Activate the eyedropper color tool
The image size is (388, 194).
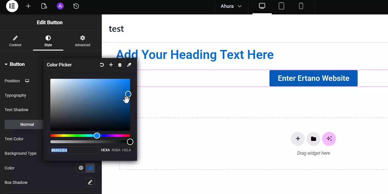pos(129,65)
